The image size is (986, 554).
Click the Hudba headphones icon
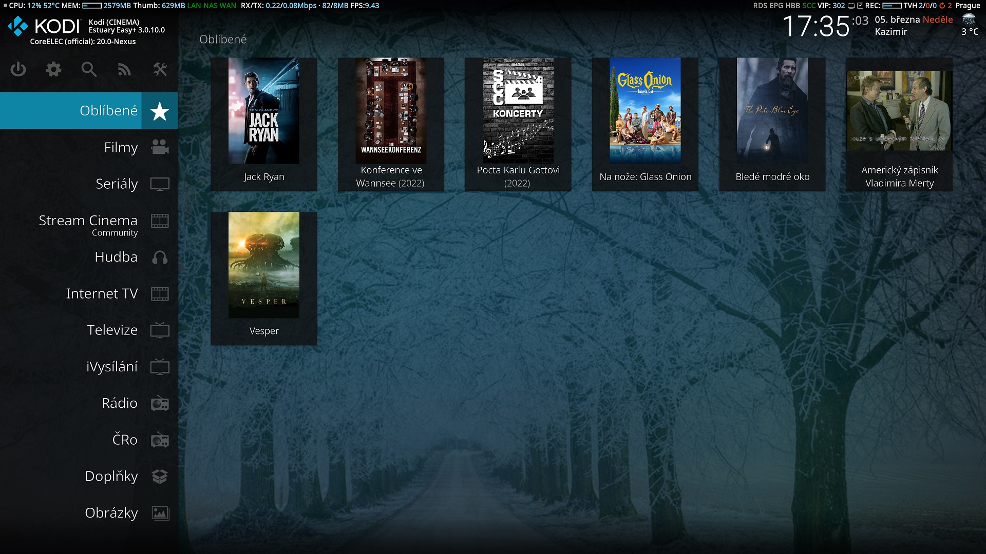160,257
